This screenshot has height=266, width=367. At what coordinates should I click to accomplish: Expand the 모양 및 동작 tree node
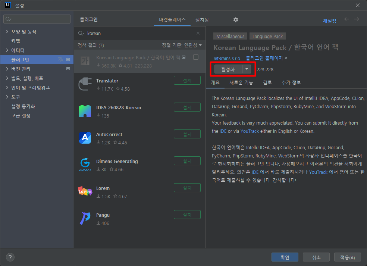click(7, 31)
